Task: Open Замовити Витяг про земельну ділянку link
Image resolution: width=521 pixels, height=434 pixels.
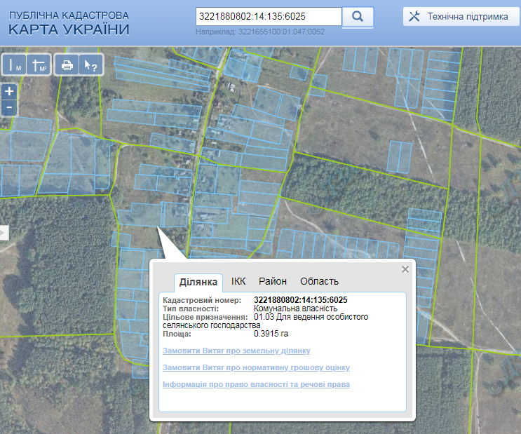Action: click(x=236, y=351)
